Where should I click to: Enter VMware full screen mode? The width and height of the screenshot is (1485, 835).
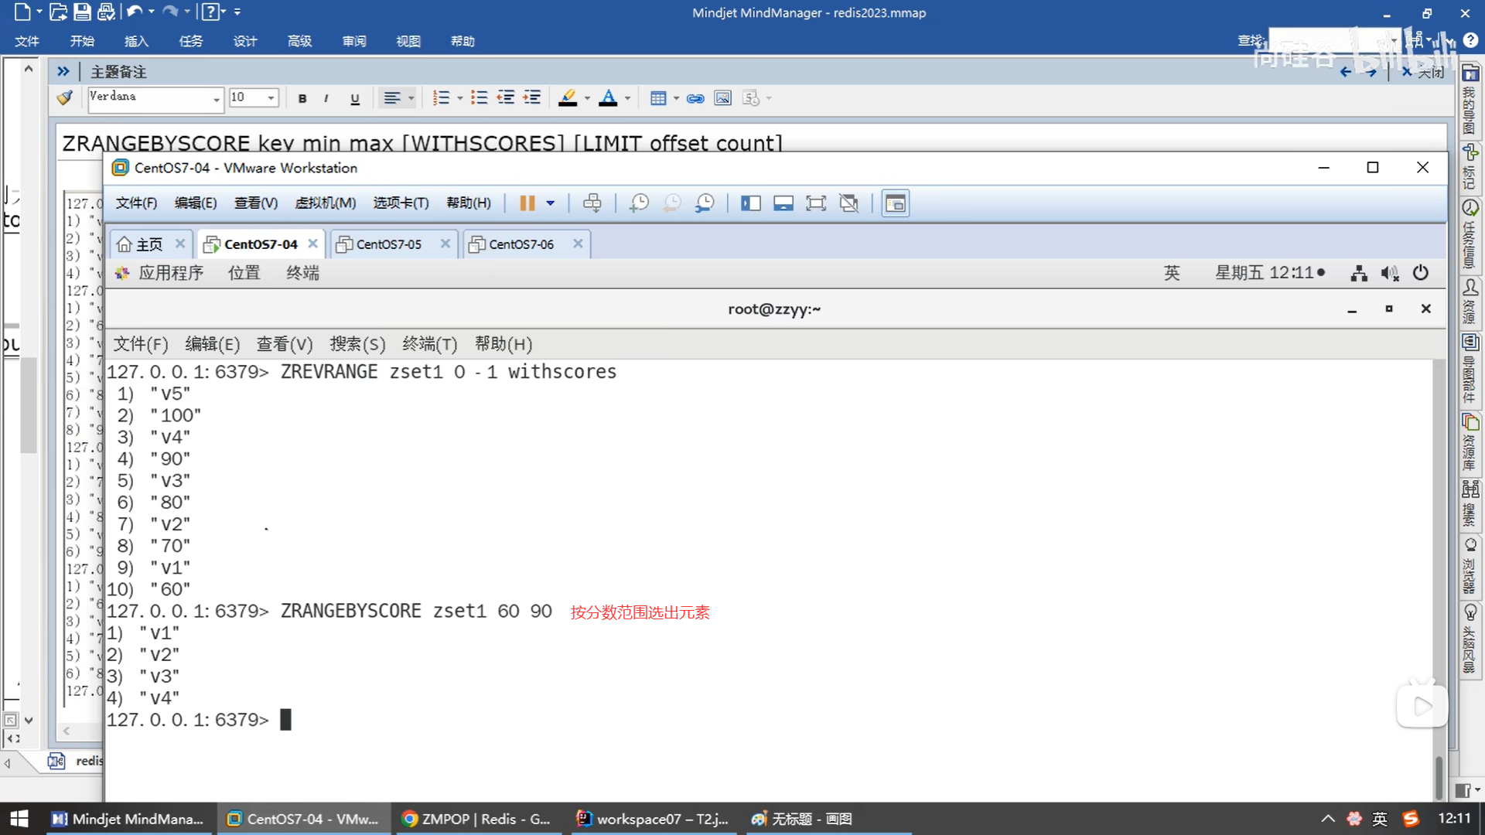pos(816,203)
